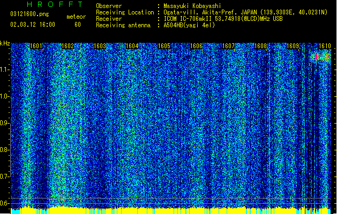Image resolution: width=337 pixels, height=214 pixels.
Task: Click the 1.0 frequency axis label
Action: [x=5, y=96]
